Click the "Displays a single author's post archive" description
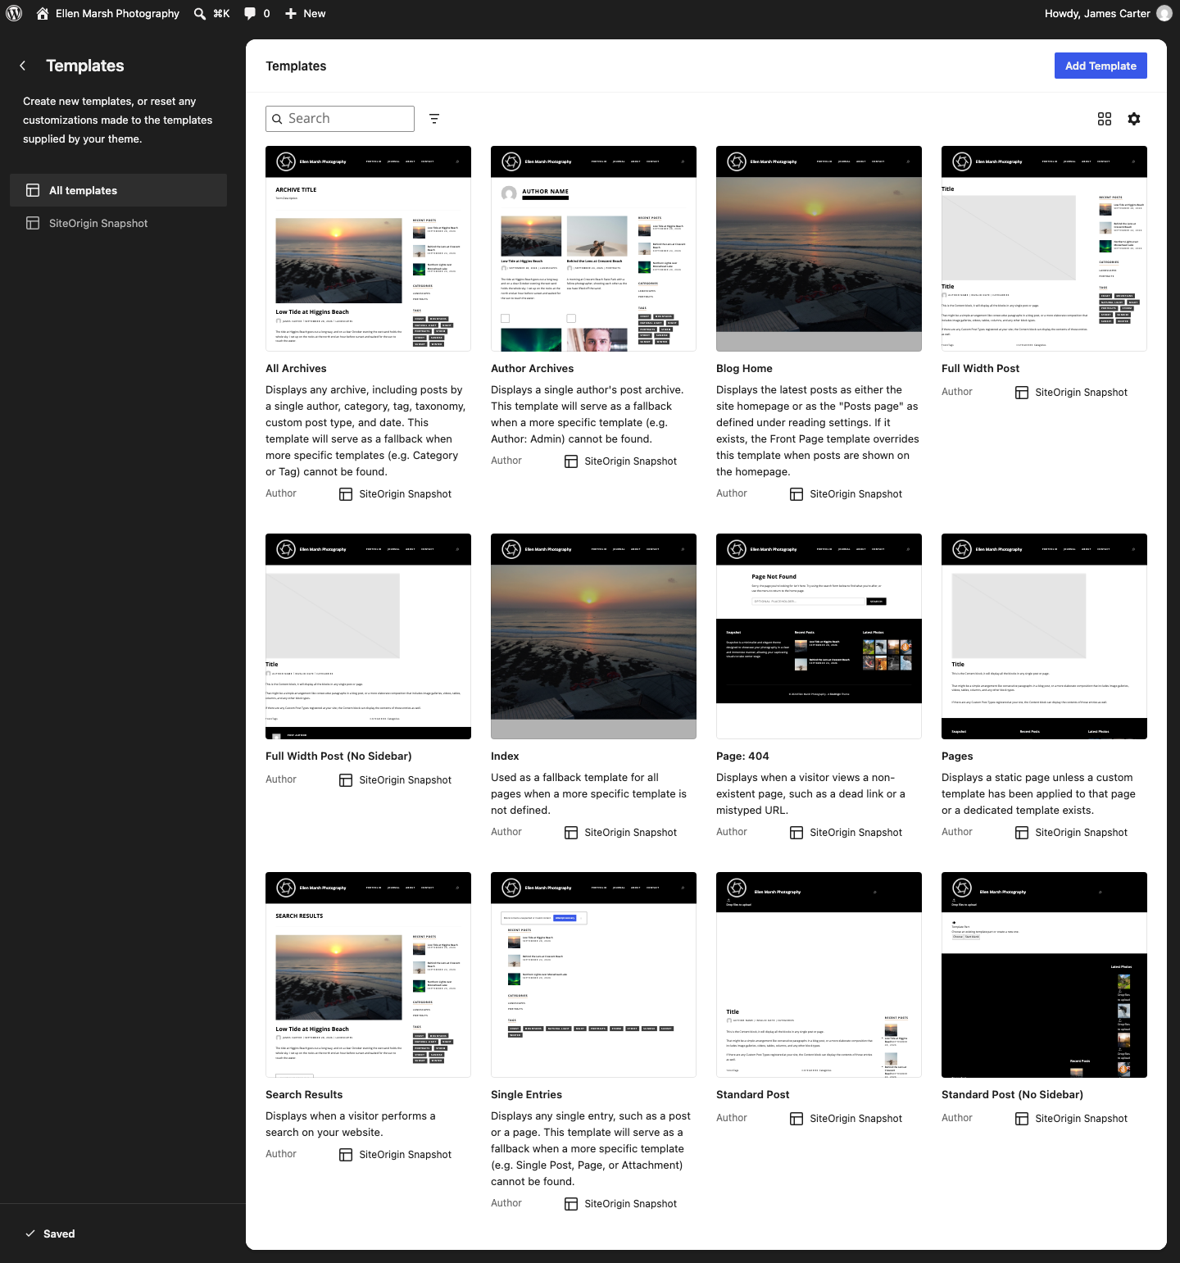Image resolution: width=1180 pixels, height=1263 pixels. 587,415
